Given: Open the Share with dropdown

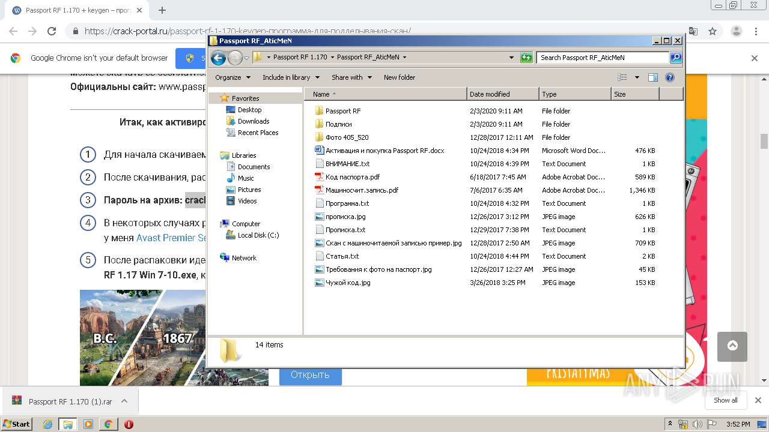Looking at the screenshot, I should tap(351, 77).
